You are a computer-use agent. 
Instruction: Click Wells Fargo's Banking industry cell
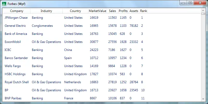click(x=37, y=66)
